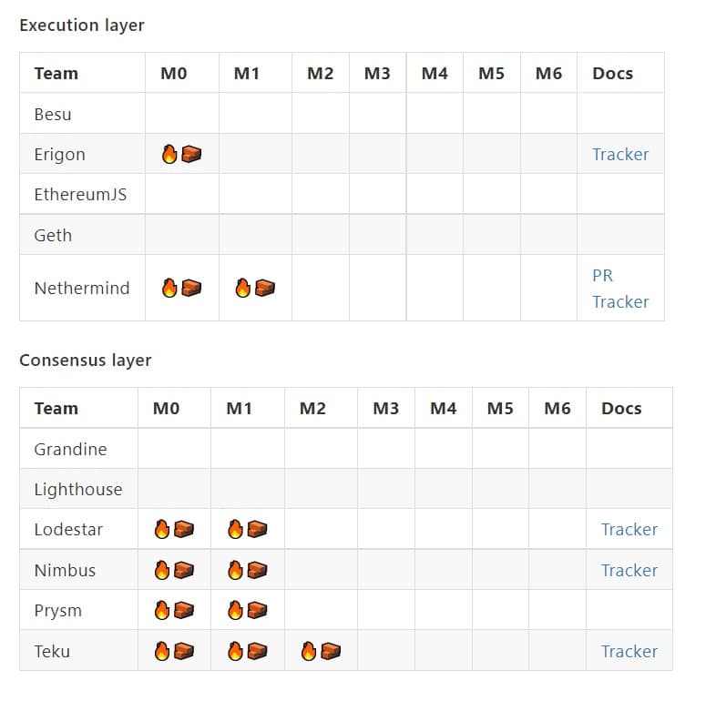Viewport: 716px width, 701px height.
Task: Open the Nethermind Tracker link
Action: (620, 302)
